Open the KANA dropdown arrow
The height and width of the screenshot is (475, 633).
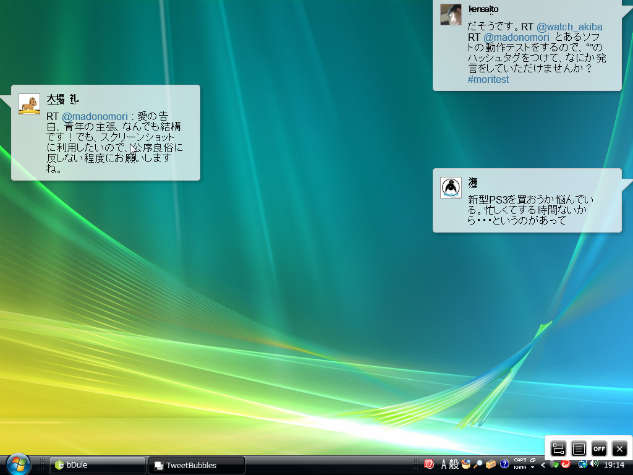click(x=532, y=469)
